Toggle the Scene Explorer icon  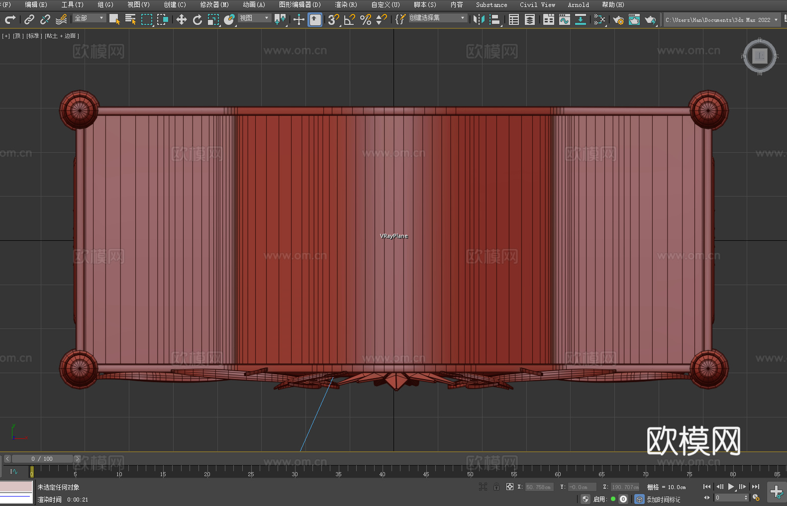514,19
